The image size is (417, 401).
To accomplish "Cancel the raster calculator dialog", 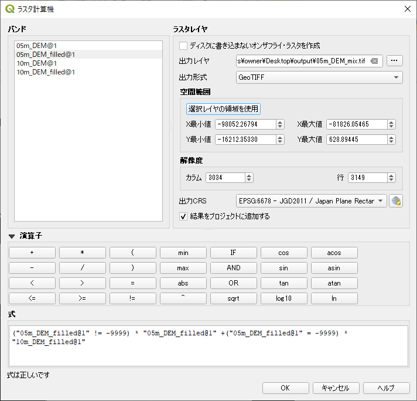I will [x=336, y=388].
